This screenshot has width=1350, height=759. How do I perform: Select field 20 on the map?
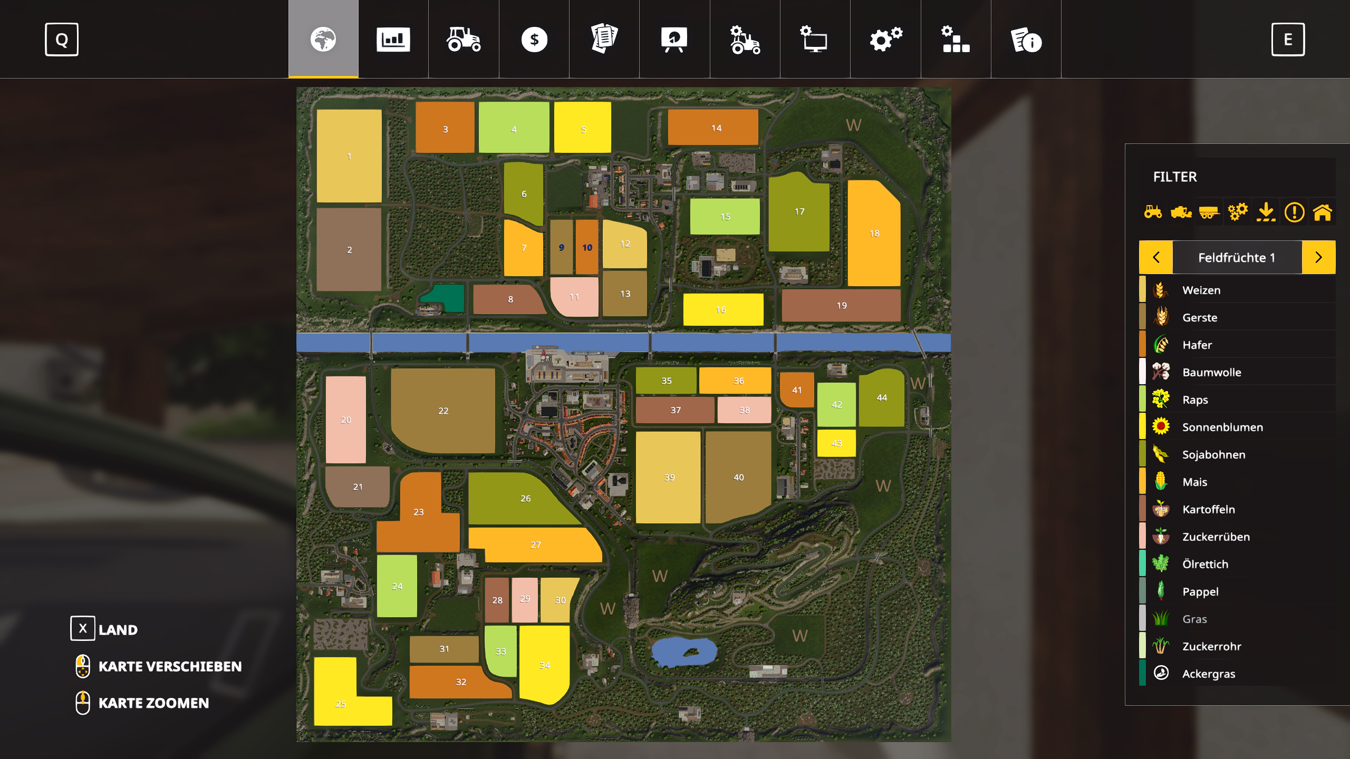(x=346, y=420)
